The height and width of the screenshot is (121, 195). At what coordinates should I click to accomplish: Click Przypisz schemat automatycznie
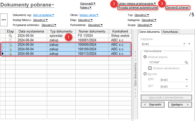click(138, 7)
